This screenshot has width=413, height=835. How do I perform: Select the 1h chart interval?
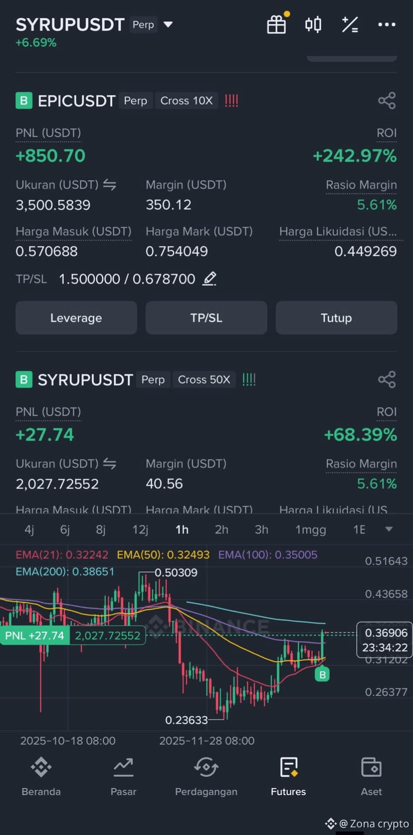click(182, 530)
